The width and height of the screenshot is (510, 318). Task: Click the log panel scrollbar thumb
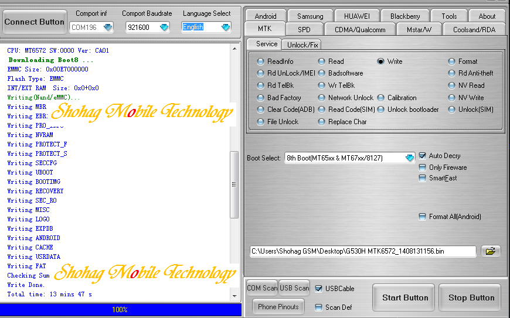pyautogui.click(x=234, y=184)
